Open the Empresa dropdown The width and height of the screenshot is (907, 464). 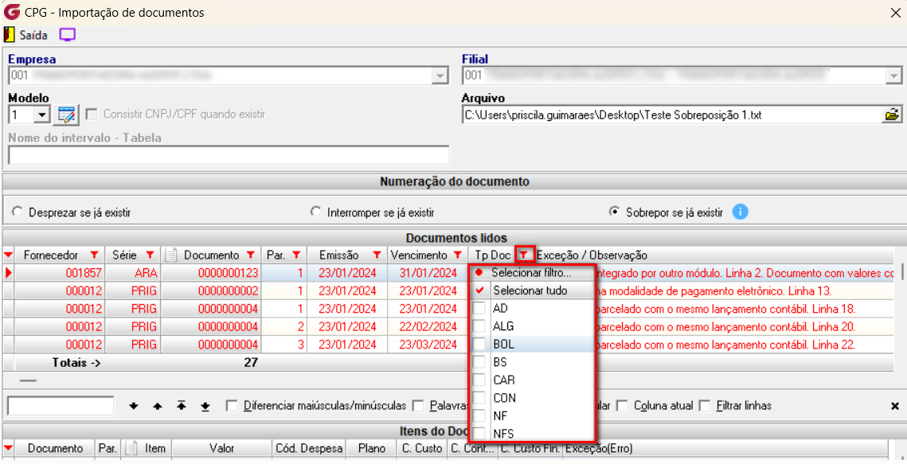point(440,76)
